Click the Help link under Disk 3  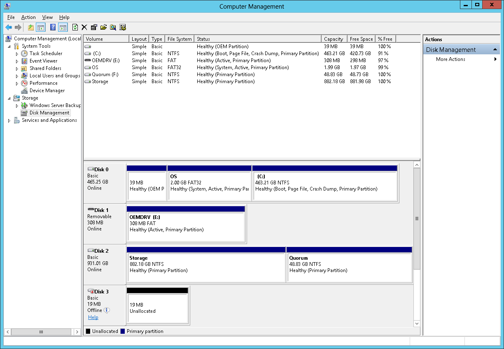point(93,317)
